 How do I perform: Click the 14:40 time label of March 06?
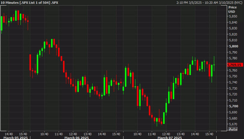coord(102,134)
